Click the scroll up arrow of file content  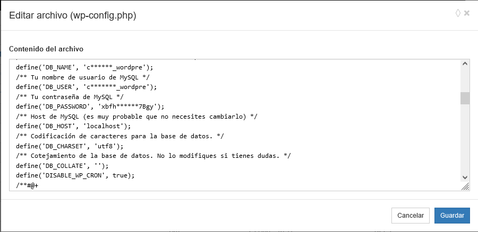[x=465, y=64]
